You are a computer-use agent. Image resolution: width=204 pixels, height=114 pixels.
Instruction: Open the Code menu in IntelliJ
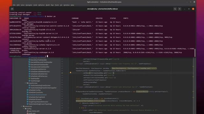coord(35,5)
